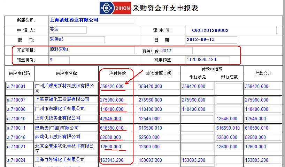Click supplier name 上海优扬实业有限公司
The image size is (285, 167).
coord(66,119)
